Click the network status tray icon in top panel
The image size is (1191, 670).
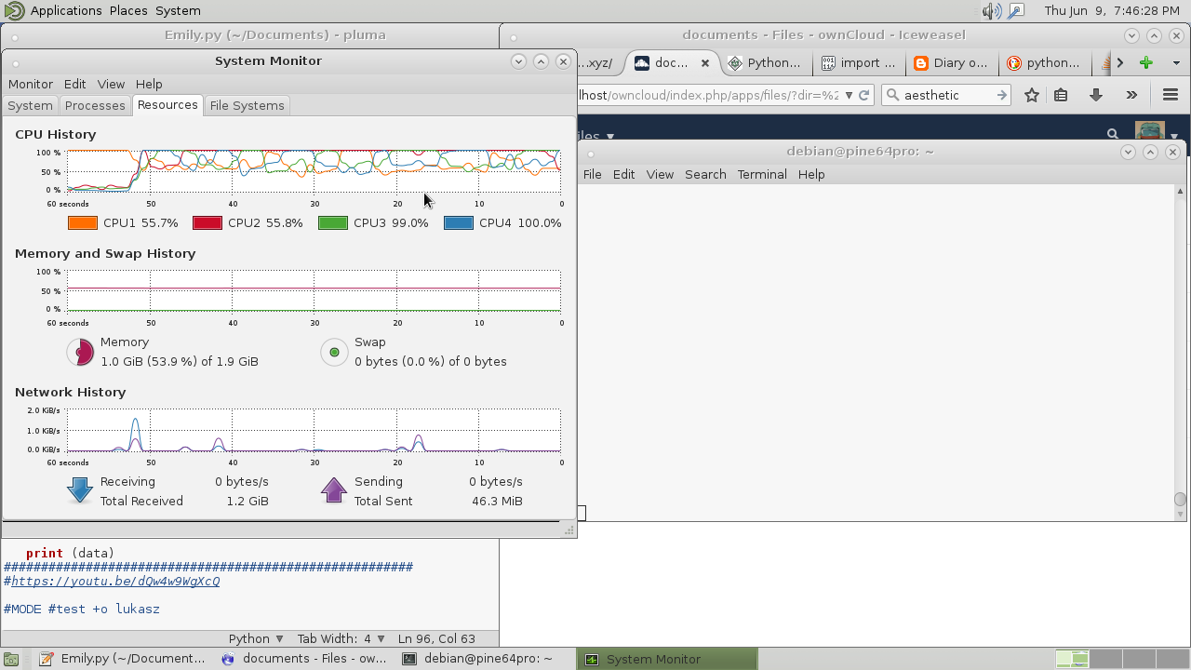[x=1016, y=11]
